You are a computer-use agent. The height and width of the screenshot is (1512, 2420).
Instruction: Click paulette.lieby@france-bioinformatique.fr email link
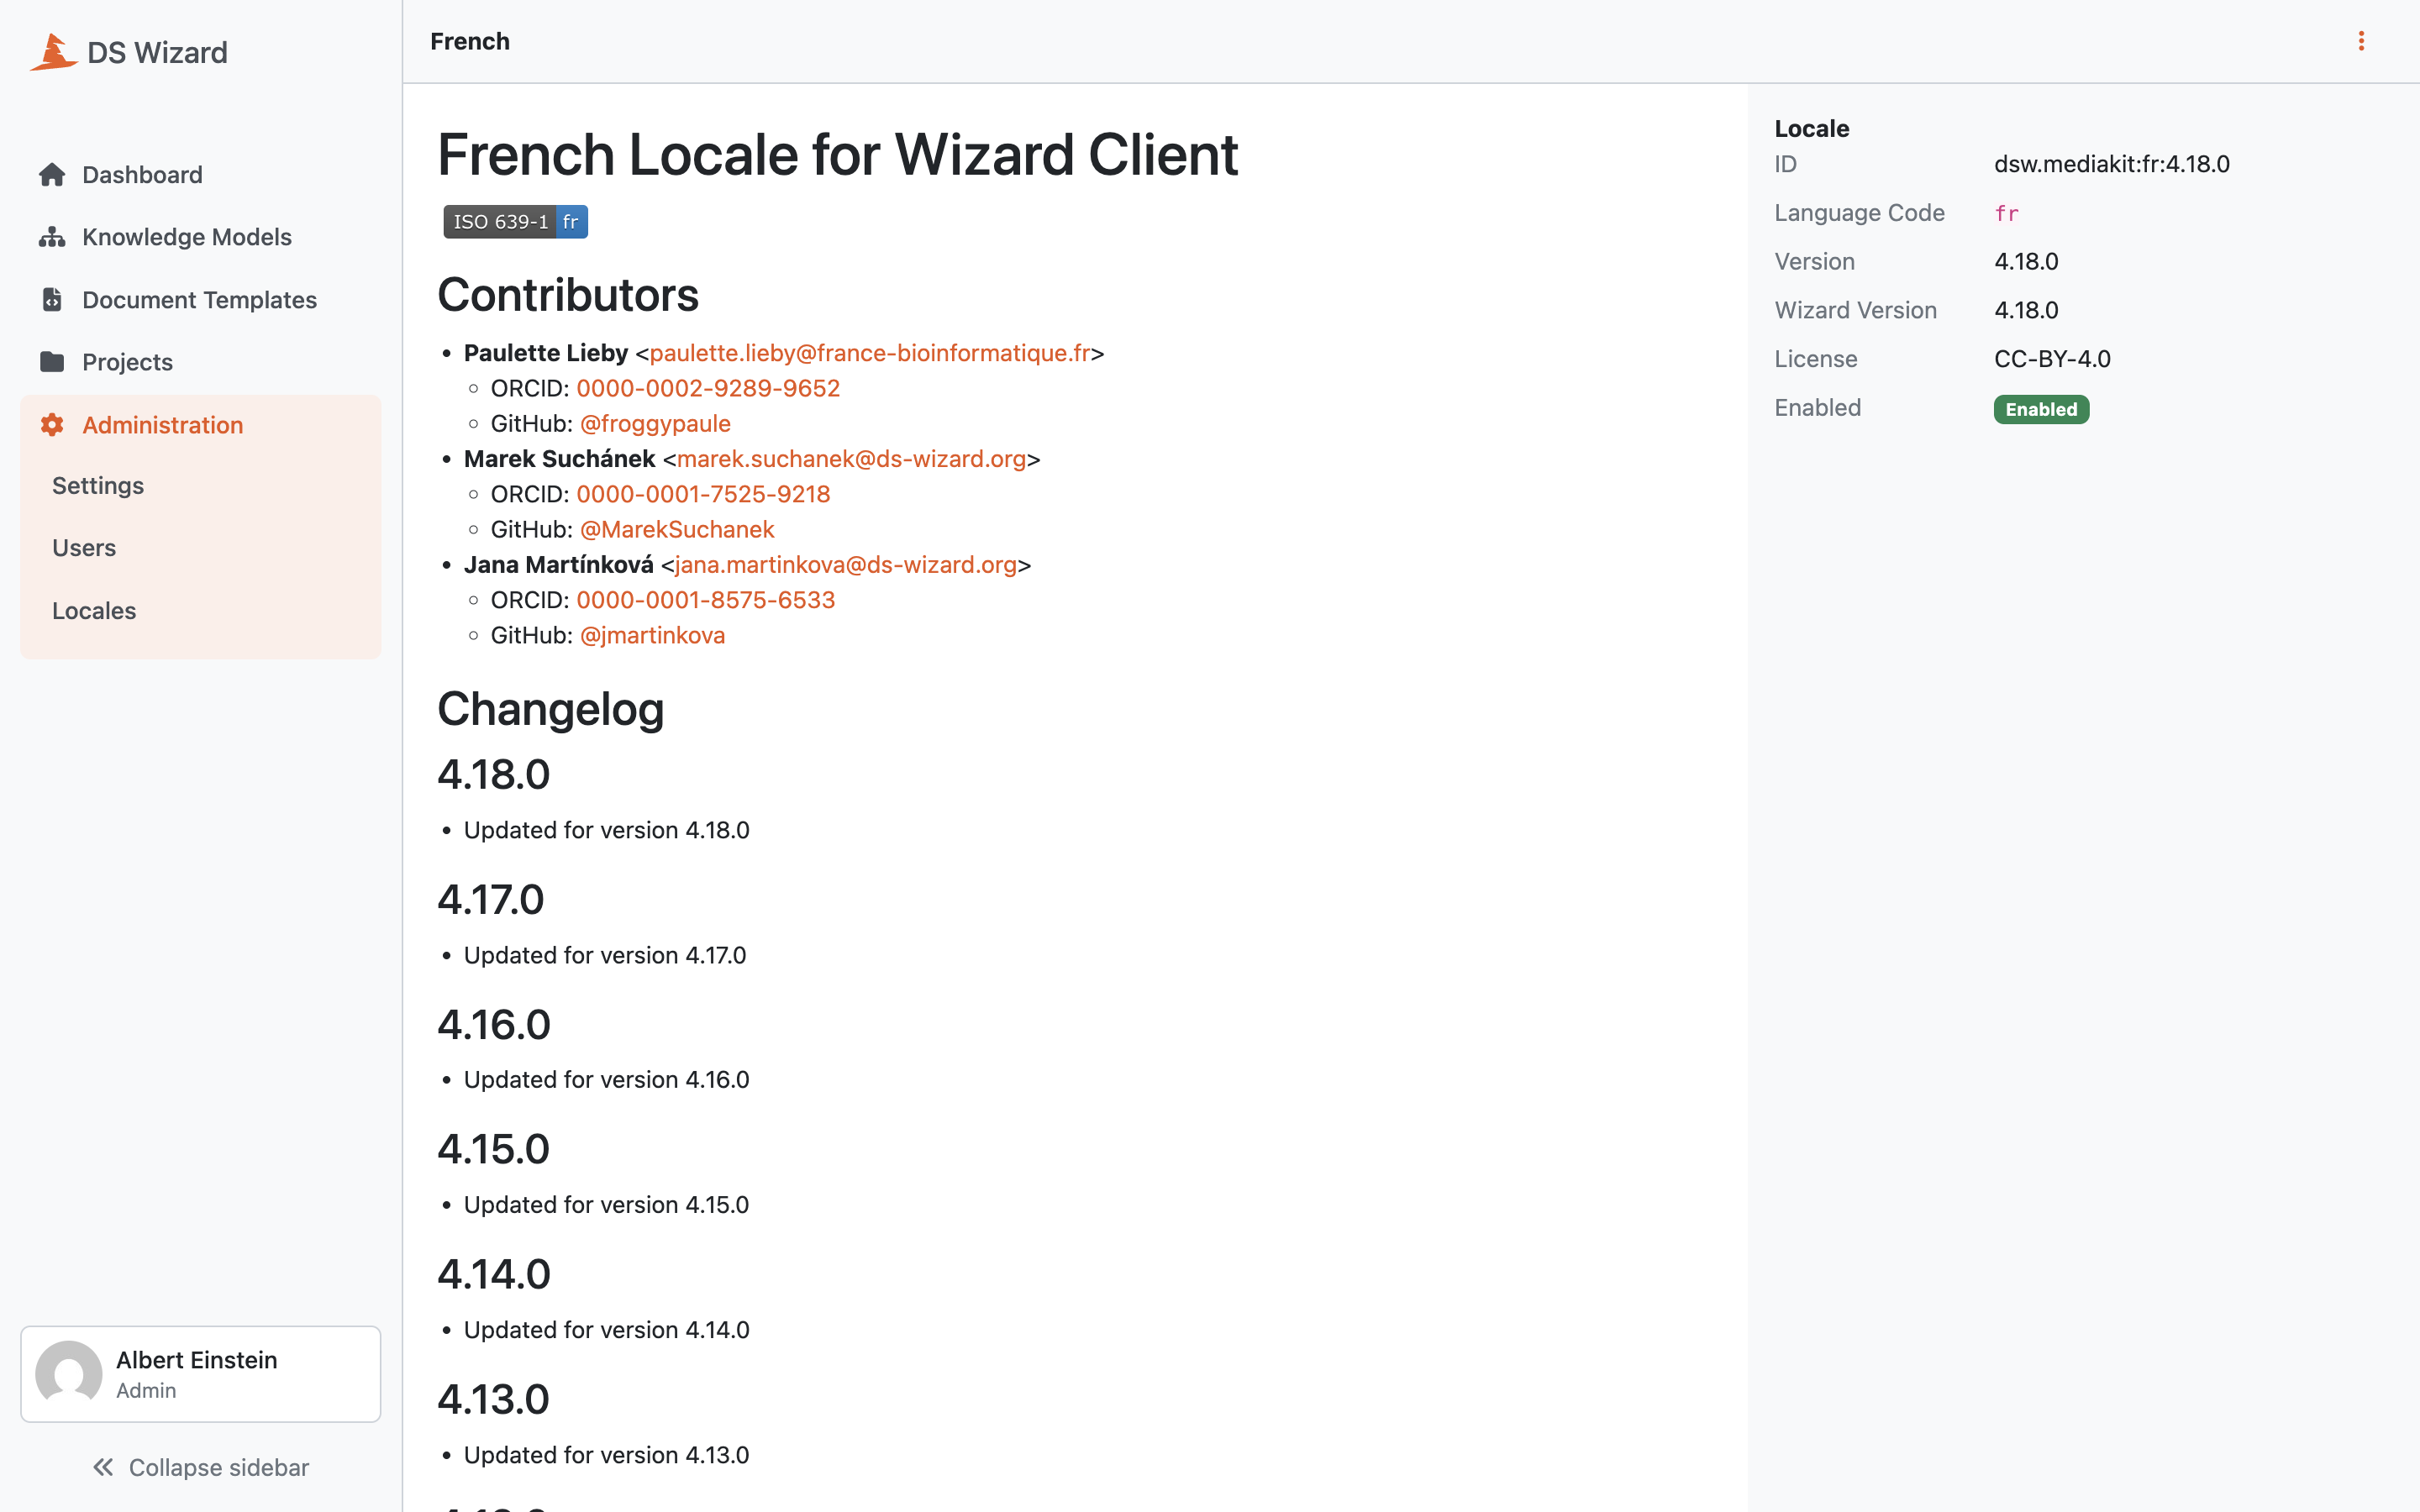pos(869,353)
